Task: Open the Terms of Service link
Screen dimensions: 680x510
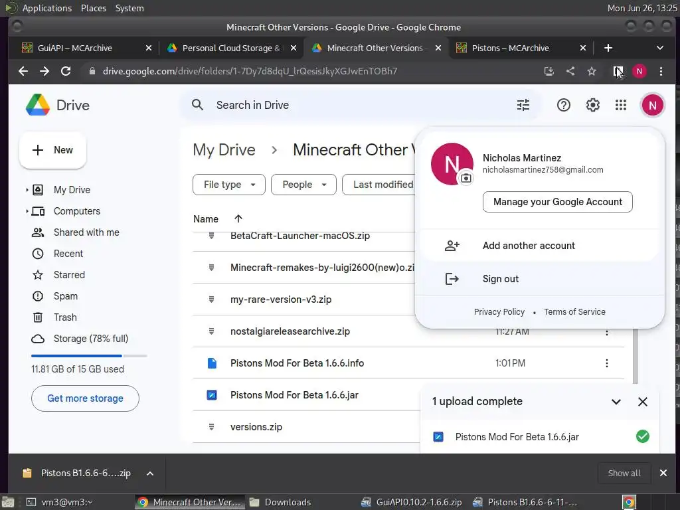Action: click(x=574, y=312)
